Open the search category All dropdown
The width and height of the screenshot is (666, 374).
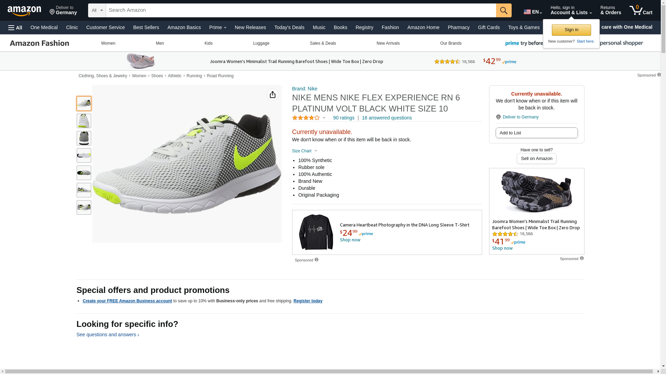pyautogui.click(x=97, y=10)
